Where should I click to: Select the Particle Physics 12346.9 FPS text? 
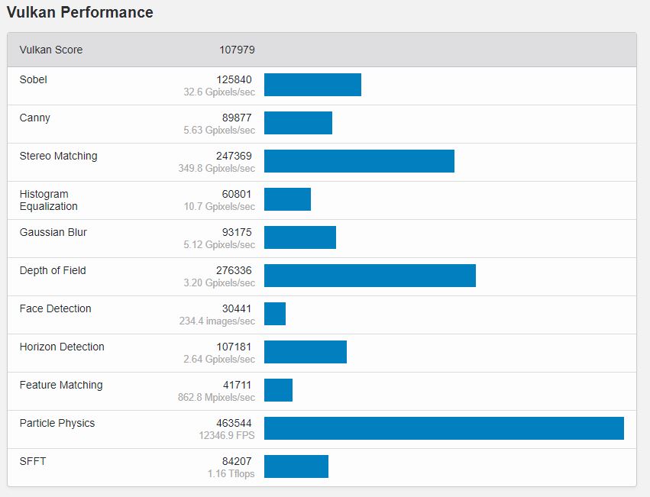click(x=227, y=435)
